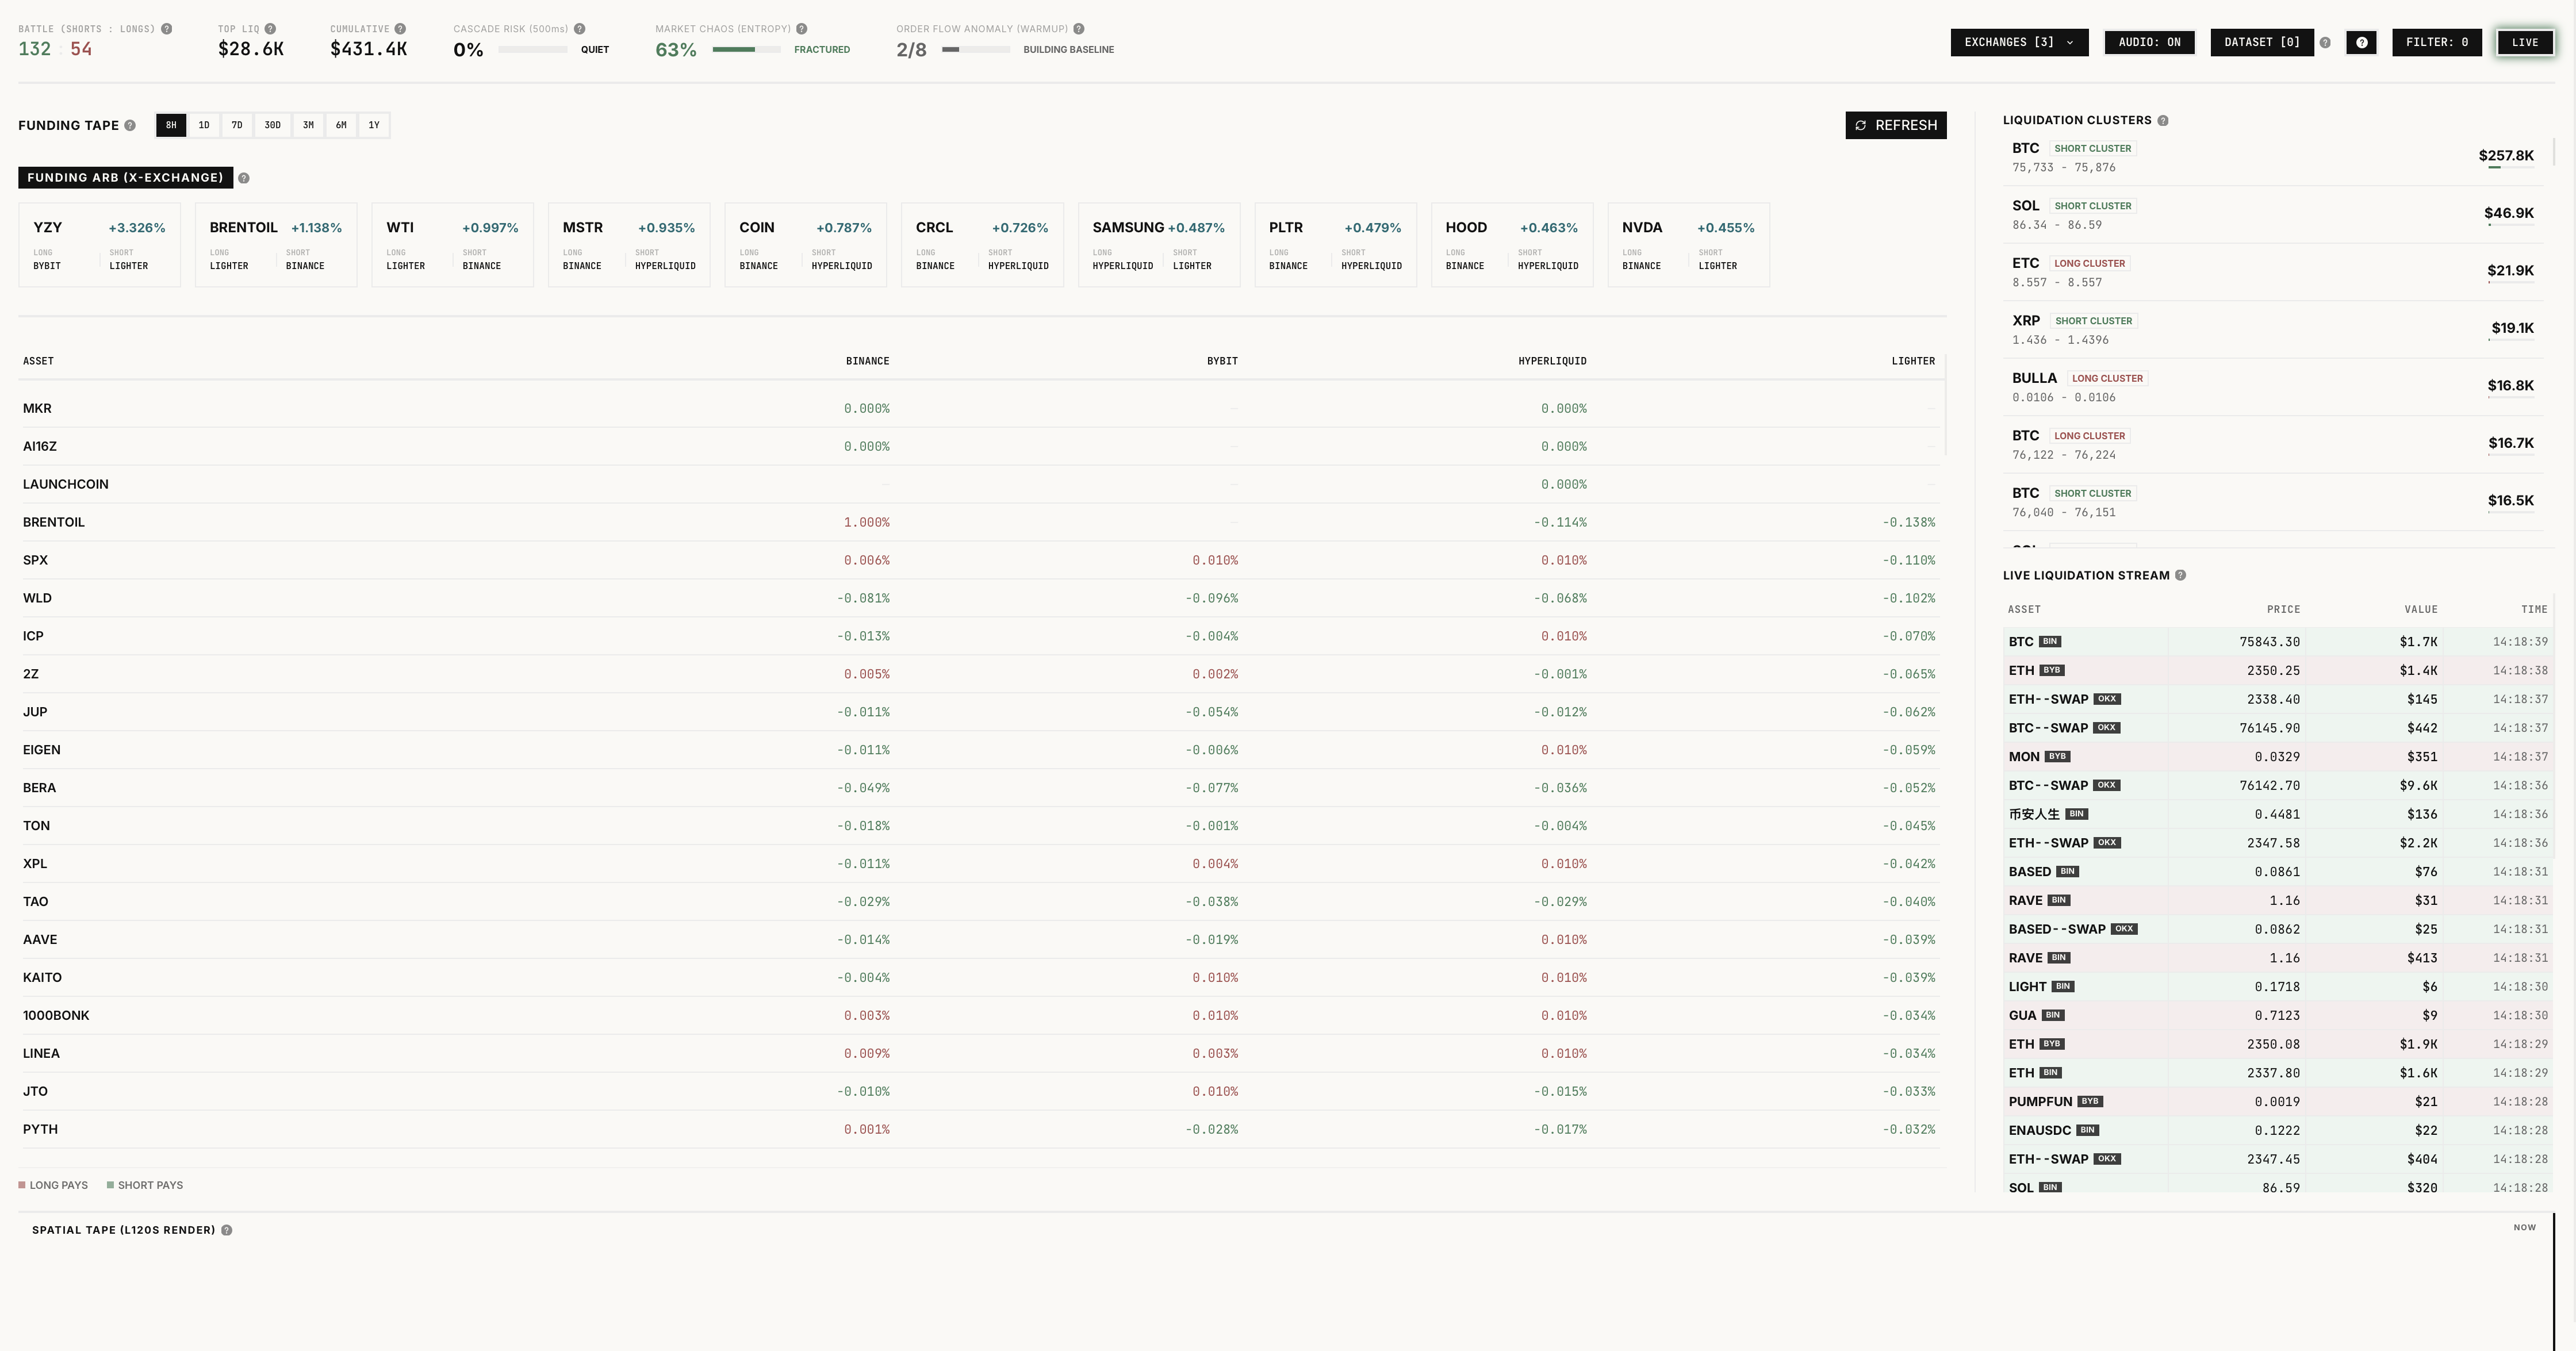This screenshot has width=2576, height=1351.
Task: Click the MON BYB liquidation row
Action: click(x=2278, y=756)
